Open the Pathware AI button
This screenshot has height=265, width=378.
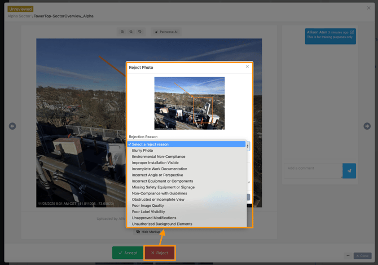click(x=166, y=32)
